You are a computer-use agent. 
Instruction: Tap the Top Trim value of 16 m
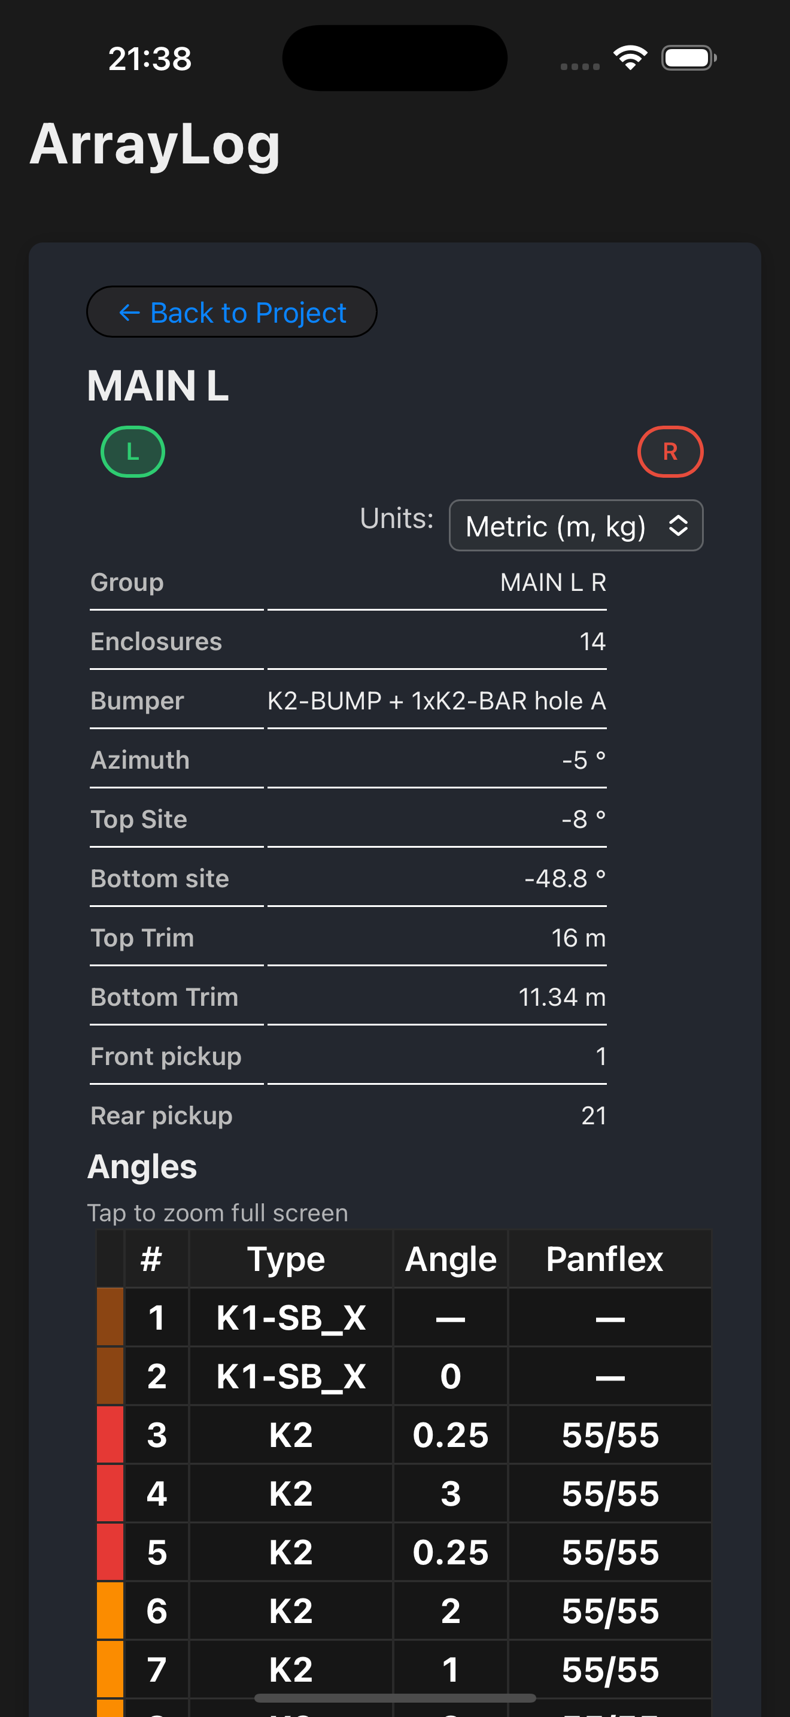(x=578, y=936)
